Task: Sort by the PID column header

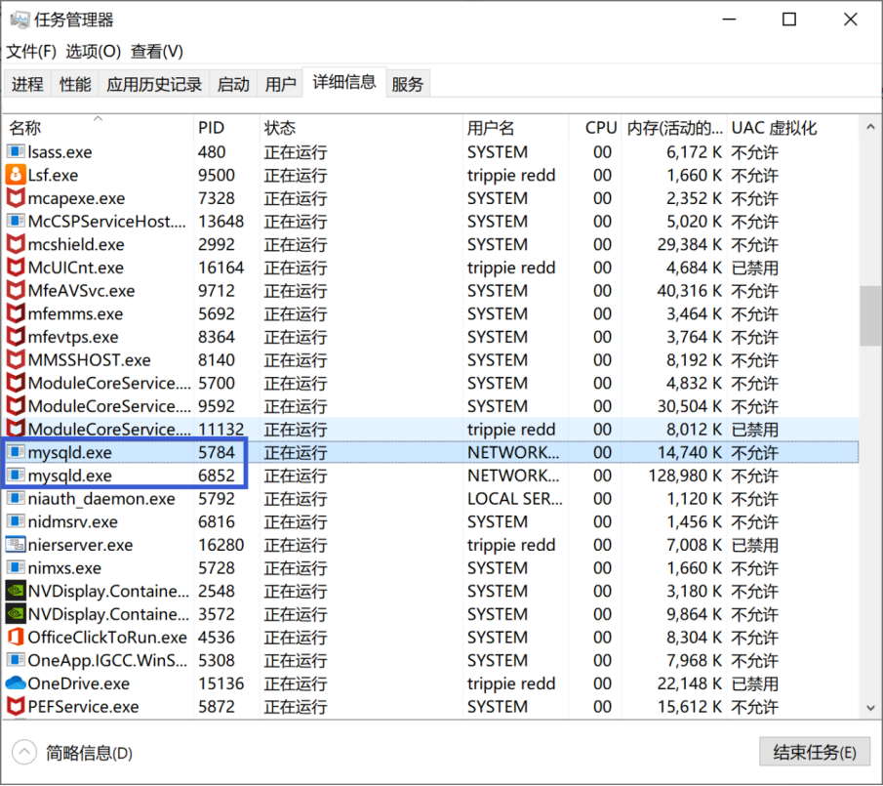Action: pyautogui.click(x=227, y=128)
